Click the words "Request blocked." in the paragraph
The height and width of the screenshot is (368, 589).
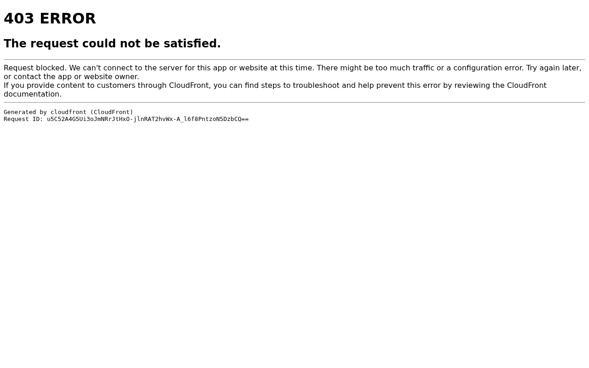pos(35,68)
